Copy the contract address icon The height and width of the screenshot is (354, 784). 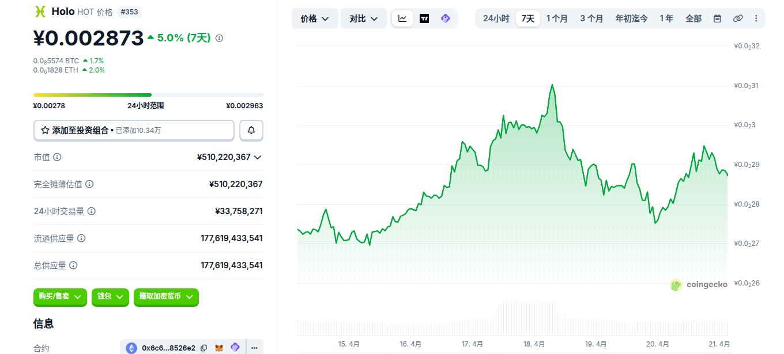[x=203, y=348]
